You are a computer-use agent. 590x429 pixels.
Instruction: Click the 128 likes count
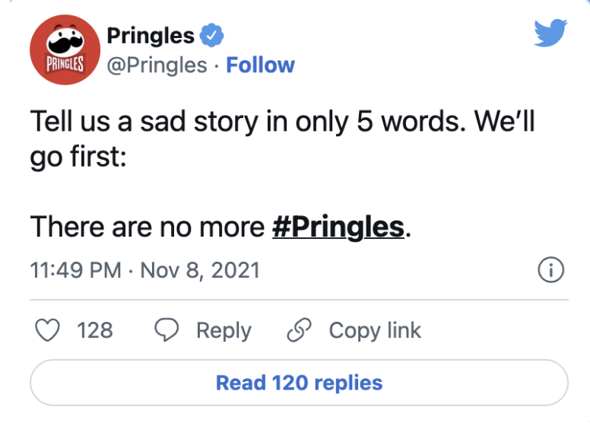pos(95,330)
